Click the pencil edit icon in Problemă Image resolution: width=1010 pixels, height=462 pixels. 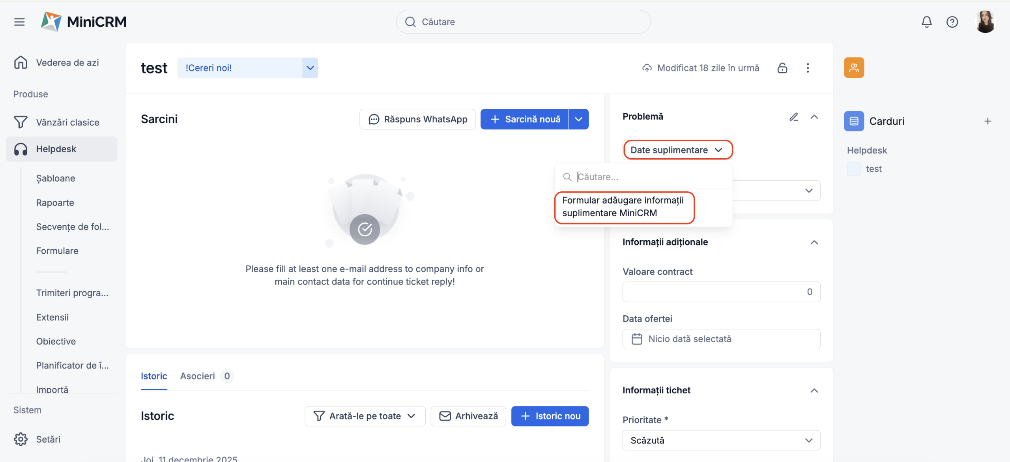793,117
